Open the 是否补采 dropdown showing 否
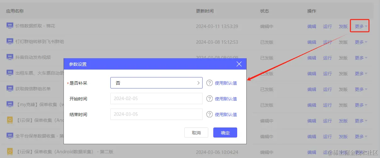Image resolution: width=380 pixels, height=158 pixels. (156, 83)
